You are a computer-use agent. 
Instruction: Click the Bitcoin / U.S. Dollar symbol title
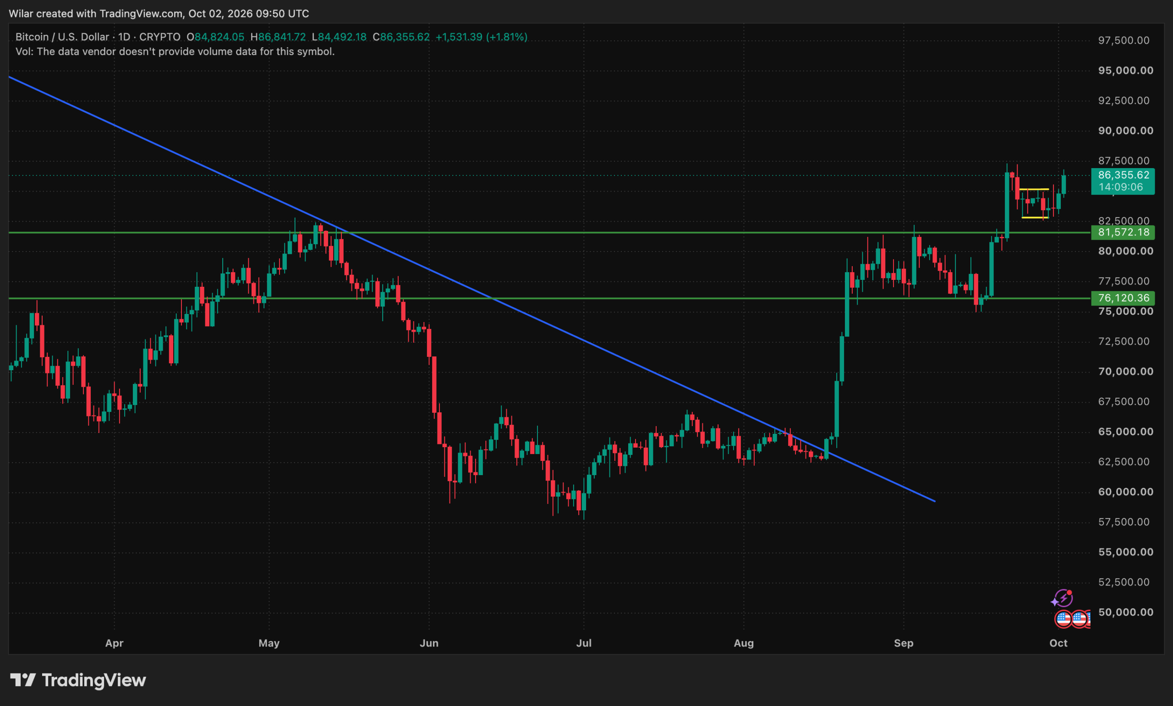(x=62, y=37)
